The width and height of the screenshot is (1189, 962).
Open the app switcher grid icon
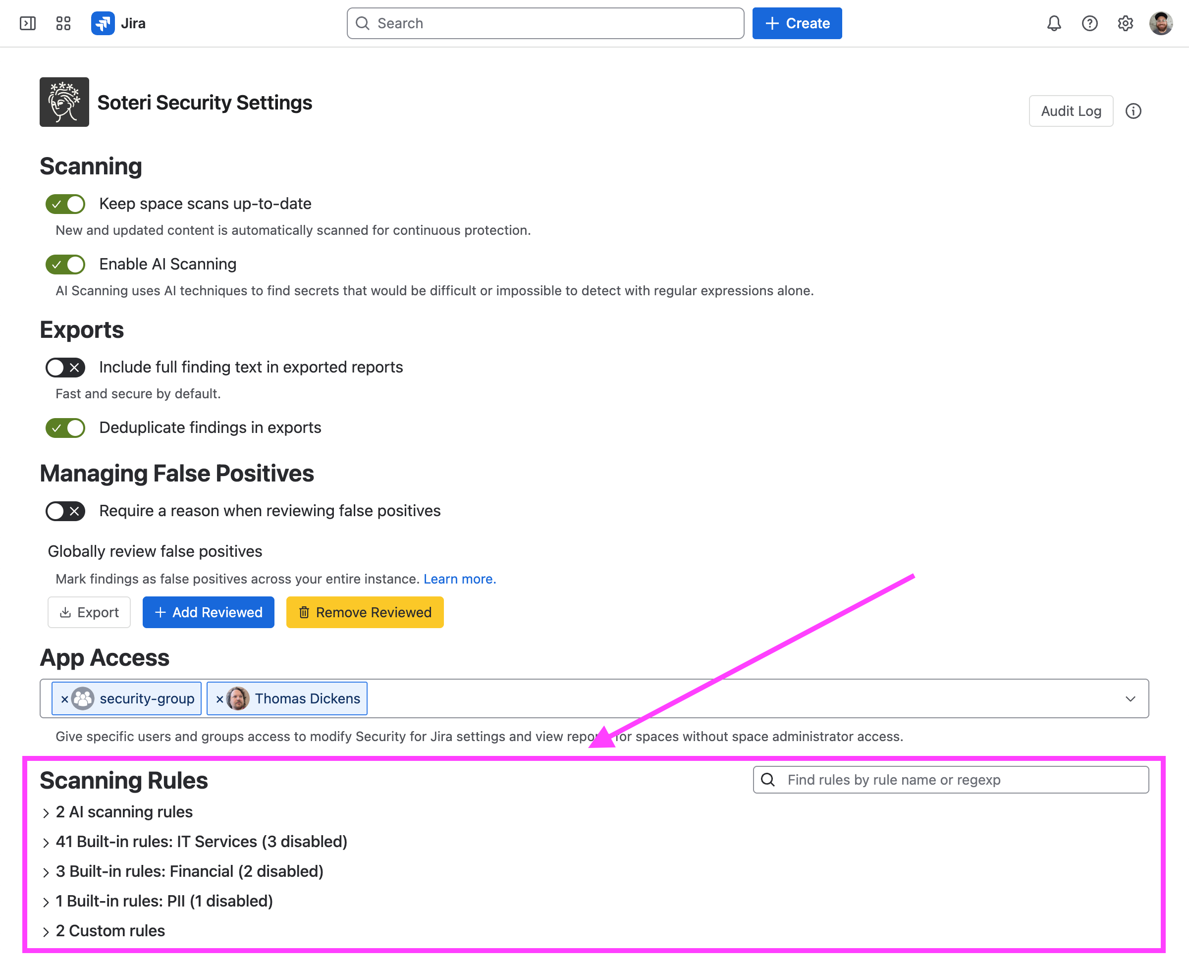point(64,23)
